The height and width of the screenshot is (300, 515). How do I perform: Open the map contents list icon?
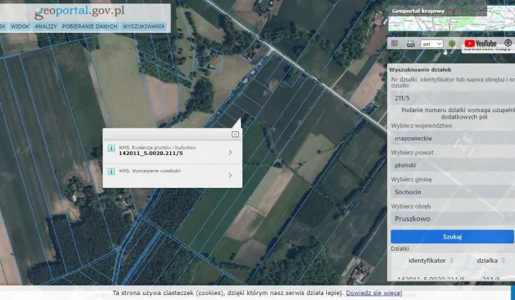[x=394, y=44]
